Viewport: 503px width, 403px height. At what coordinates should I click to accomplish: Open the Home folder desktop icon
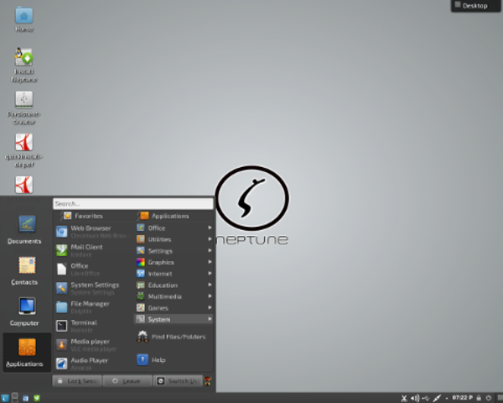(24, 19)
